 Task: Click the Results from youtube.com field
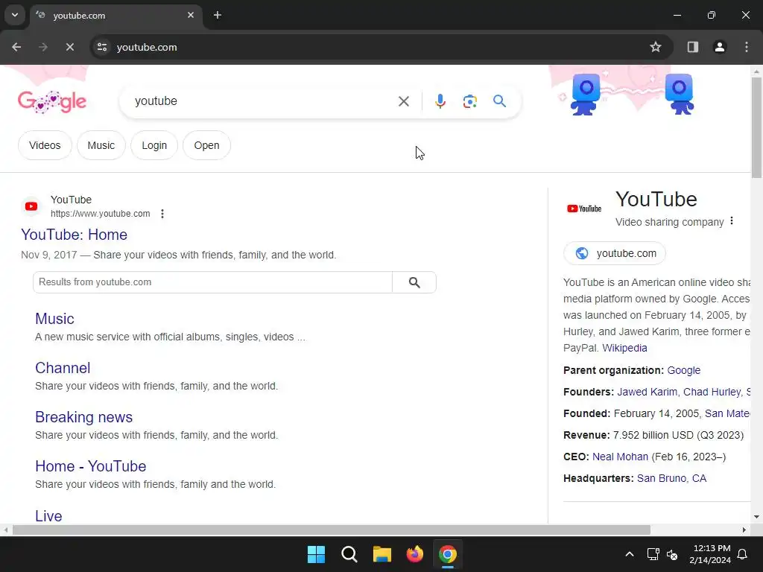(212, 282)
